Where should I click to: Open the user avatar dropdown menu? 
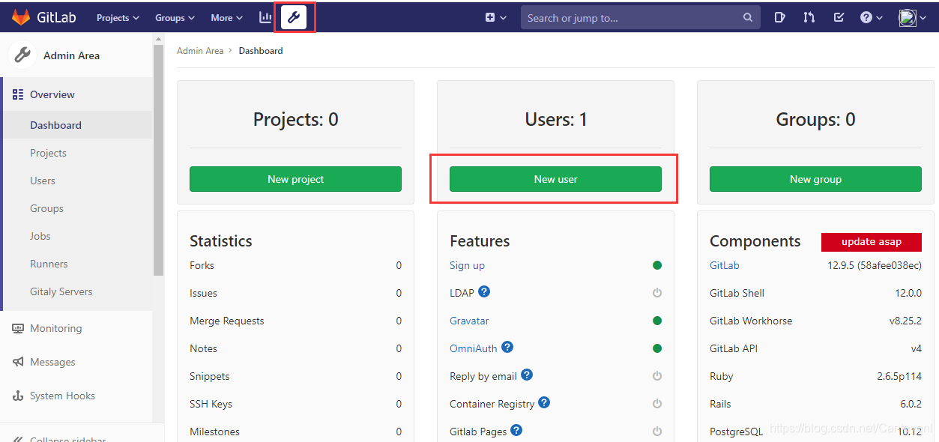[x=913, y=17]
